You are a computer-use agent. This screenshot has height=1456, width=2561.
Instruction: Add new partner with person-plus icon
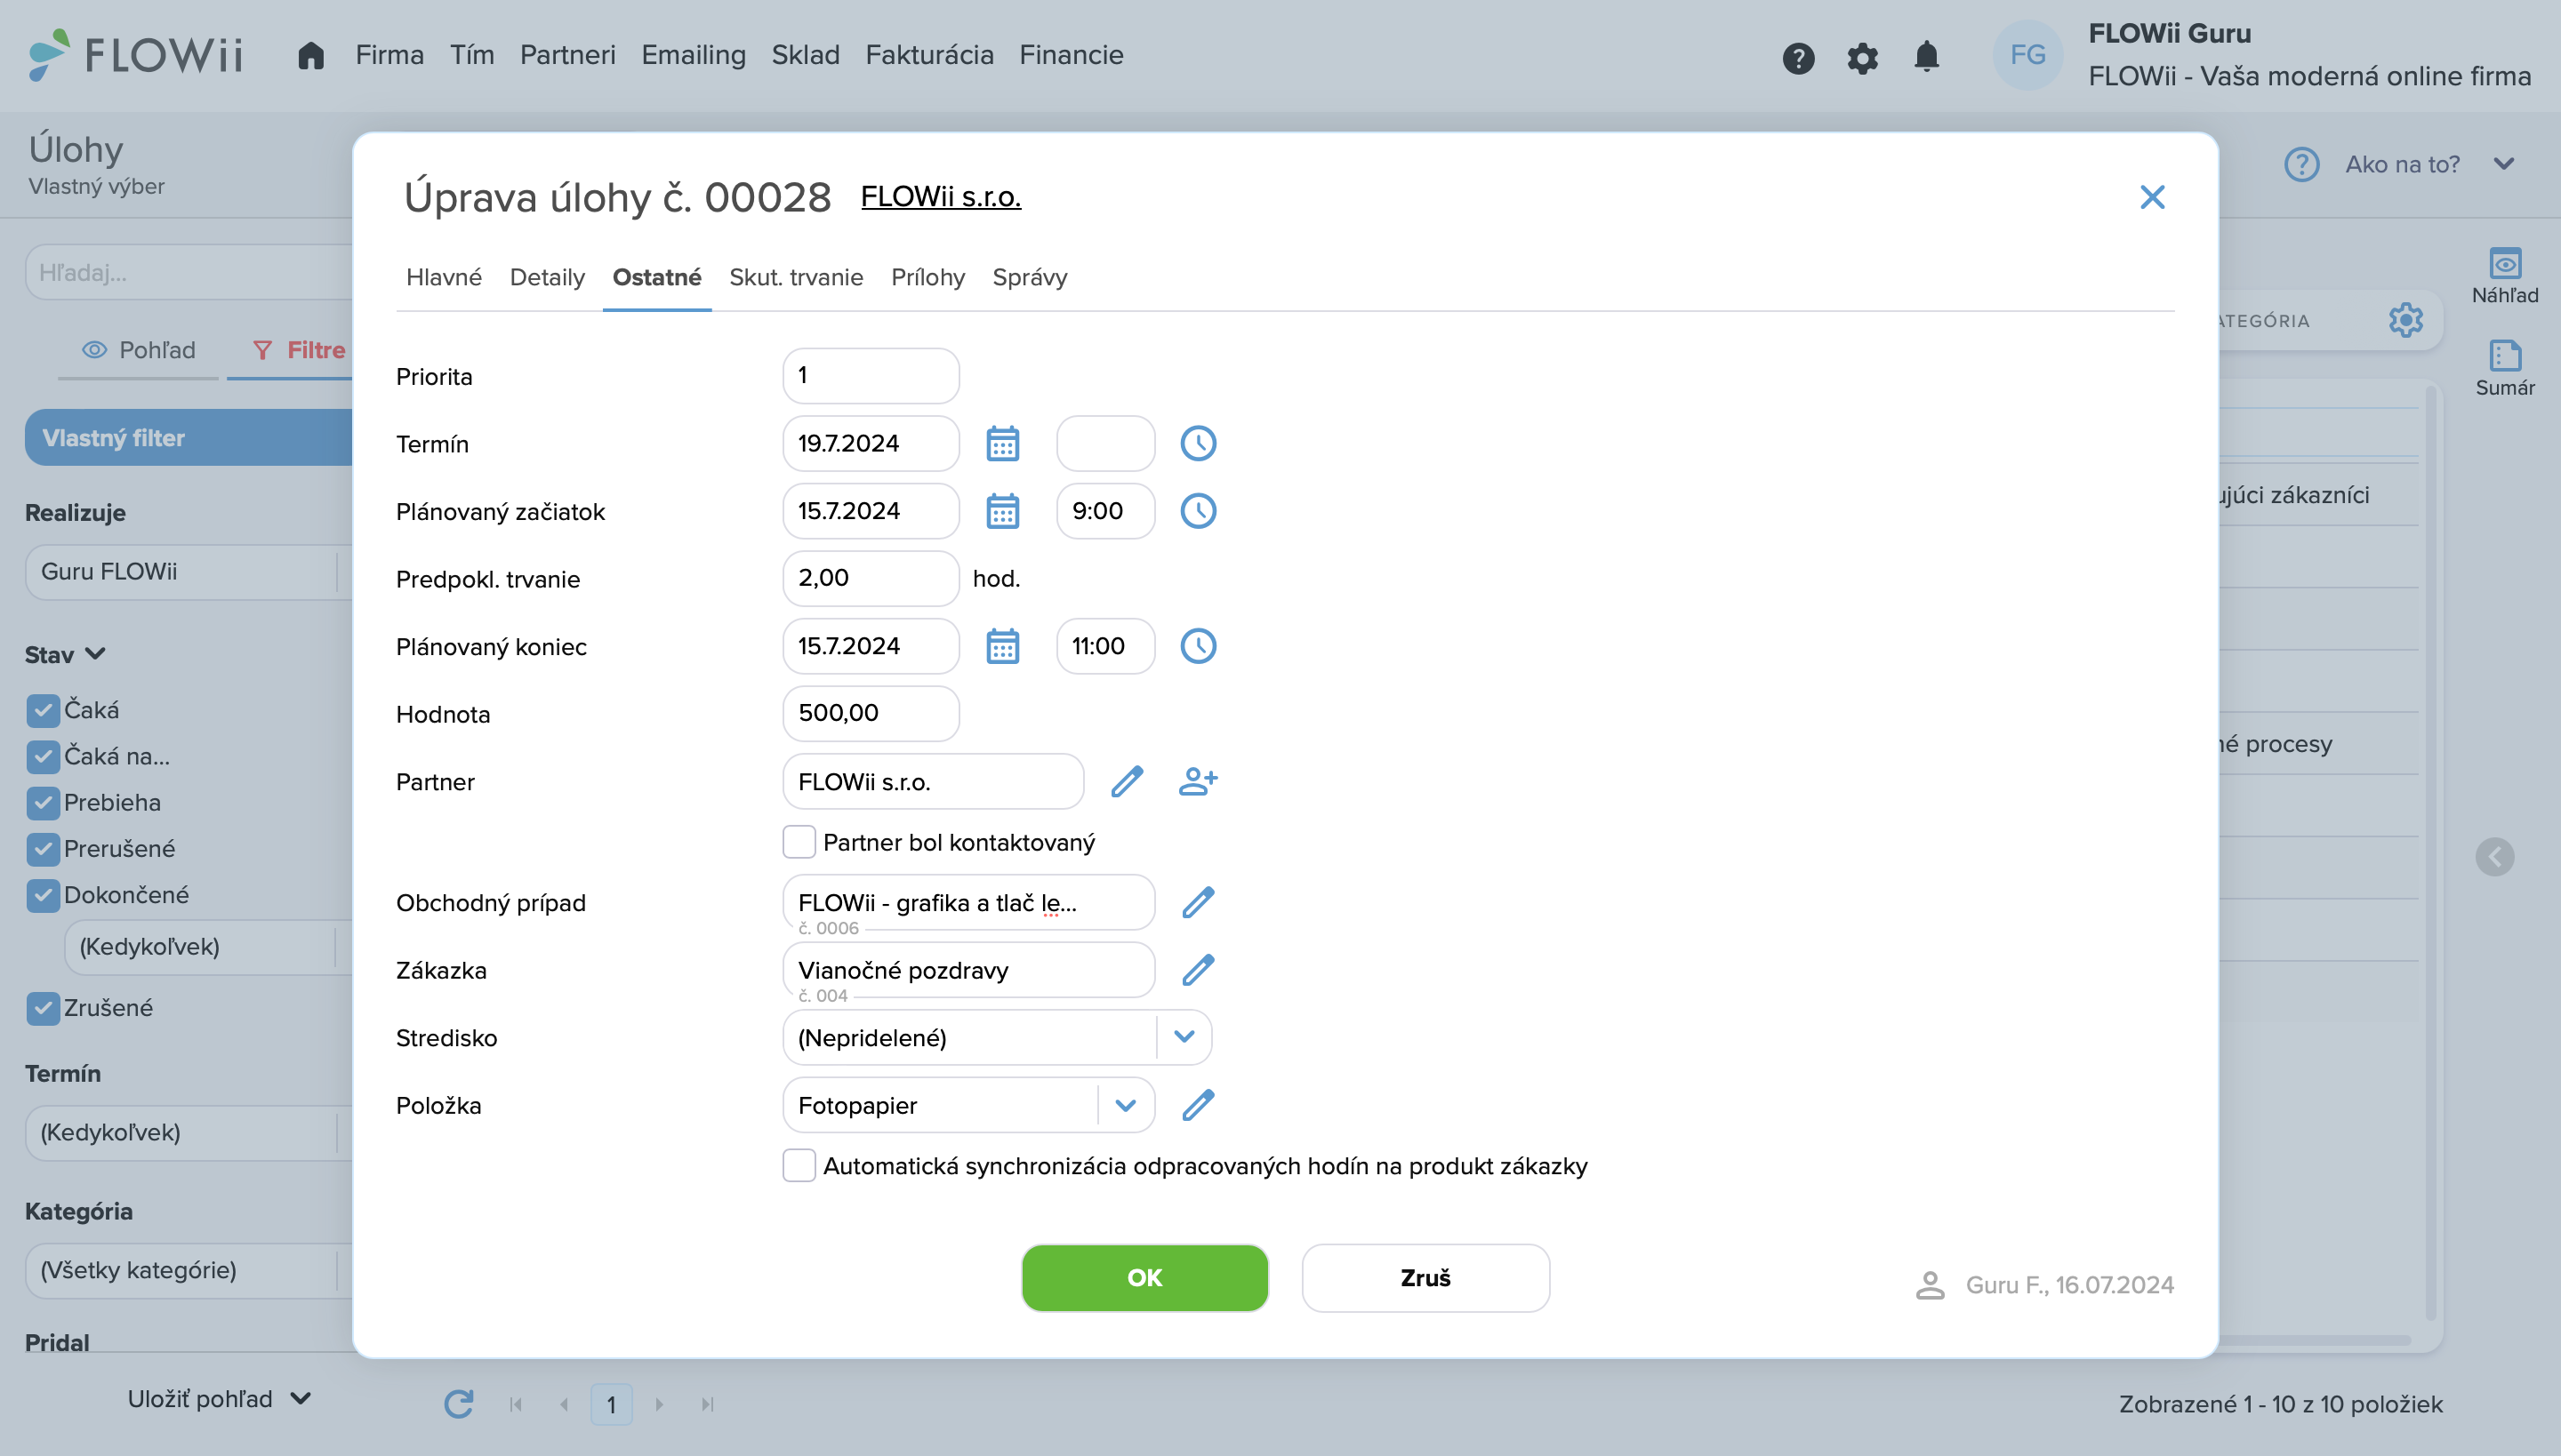tap(1198, 781)
